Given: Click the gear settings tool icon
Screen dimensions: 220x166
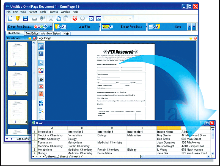Looking at the screenshot, I should click(41, 79).
